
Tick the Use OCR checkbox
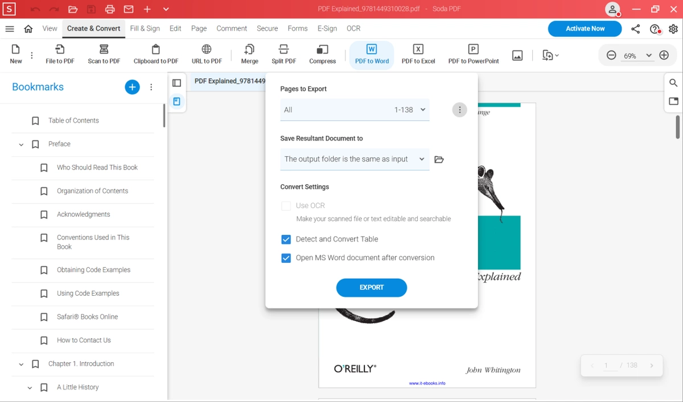click(286, 206)
